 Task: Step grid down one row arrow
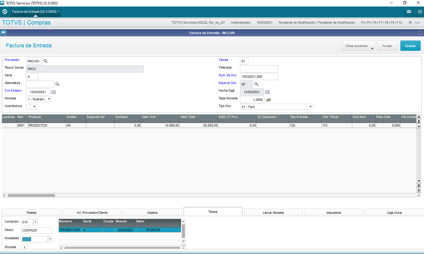[x=419, y=181]
